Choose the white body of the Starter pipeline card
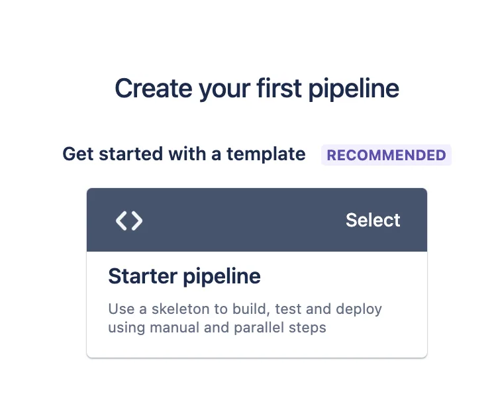494x396 pixels. click(257, 305)
